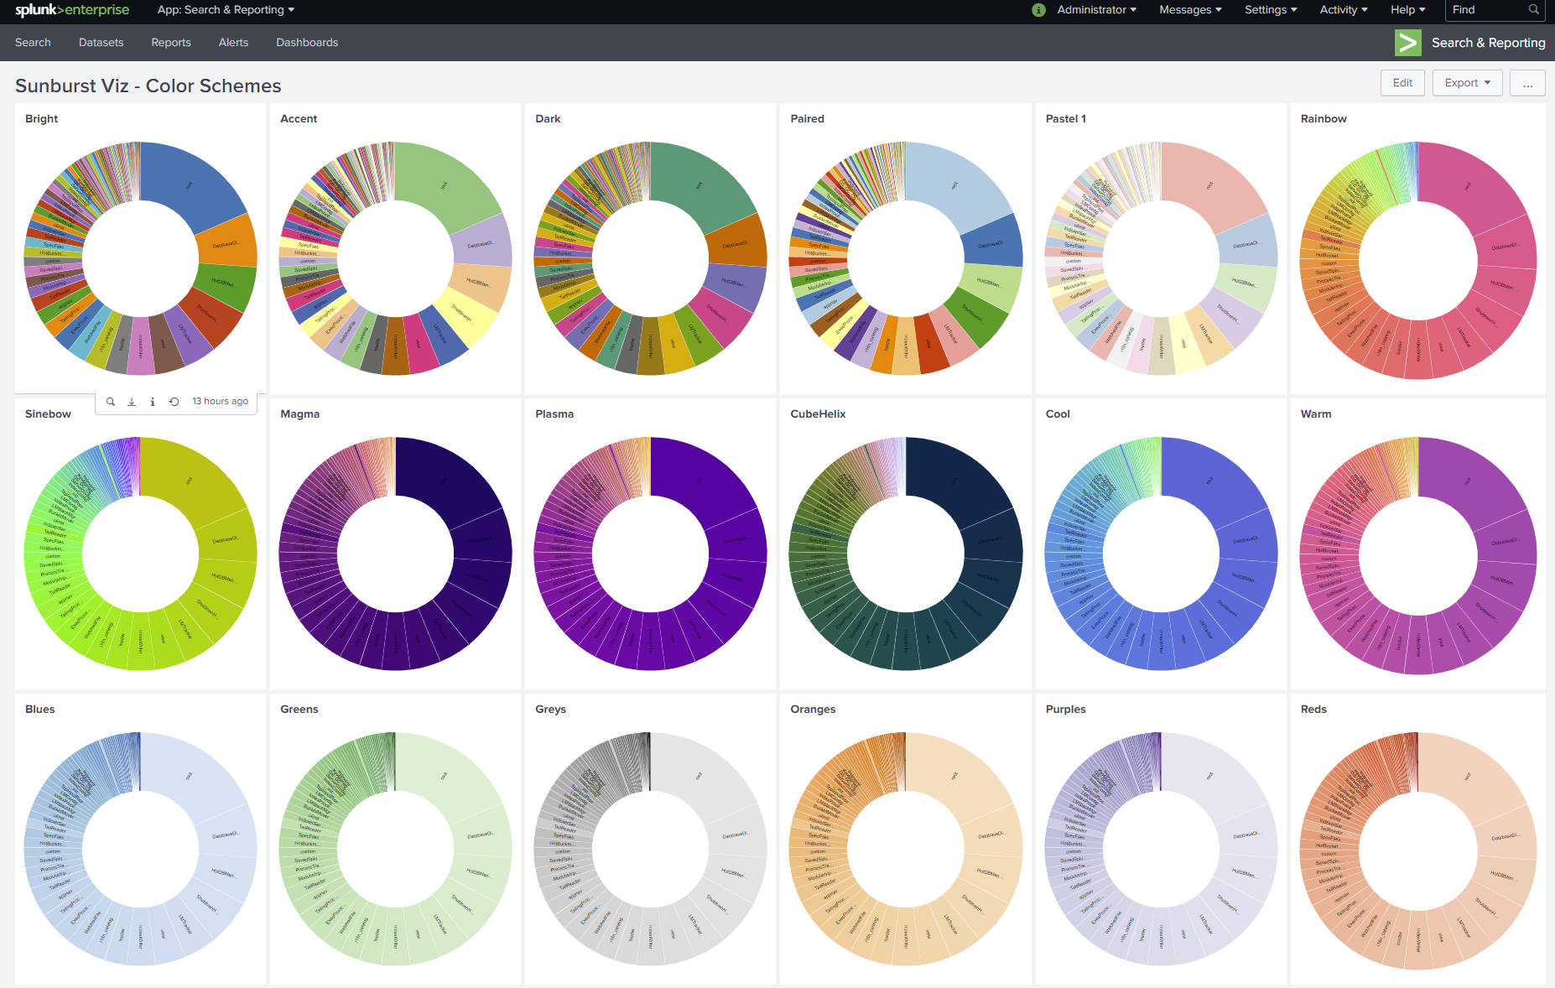
Task: Click the magnifier icon in Find box
Action: coord(1533,10)
